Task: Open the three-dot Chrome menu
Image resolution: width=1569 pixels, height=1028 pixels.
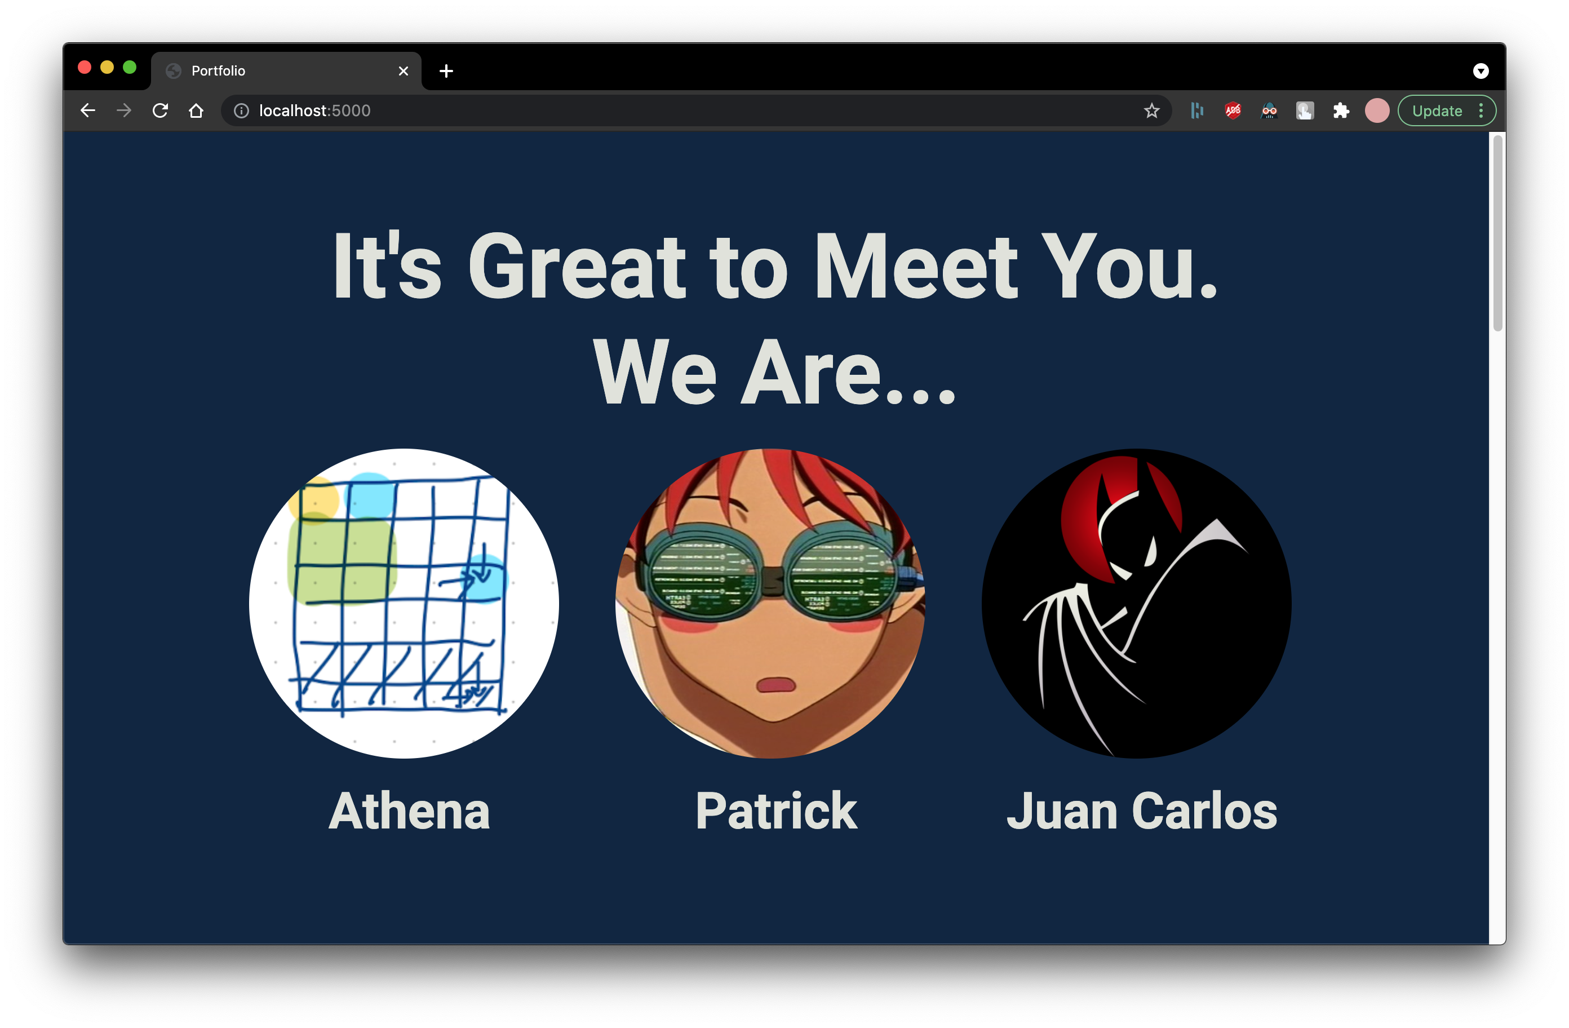Action: point(1481,111)
